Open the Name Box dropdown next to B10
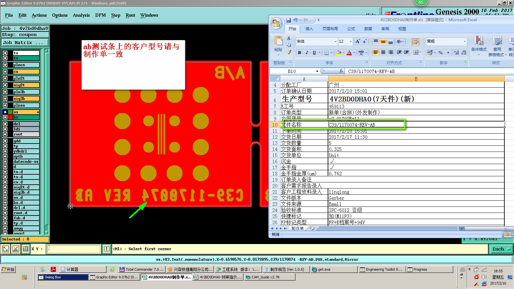This screenshot has height=289, width=514. click(317, 71)
